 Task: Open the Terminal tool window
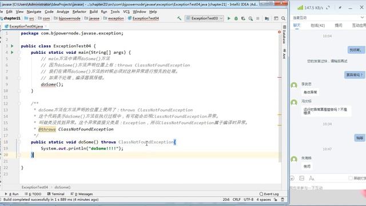(x=56, y=194)
